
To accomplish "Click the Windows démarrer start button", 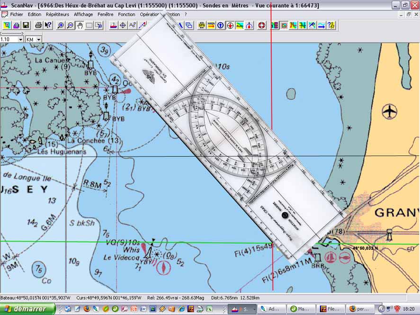I will click(27, 309).
